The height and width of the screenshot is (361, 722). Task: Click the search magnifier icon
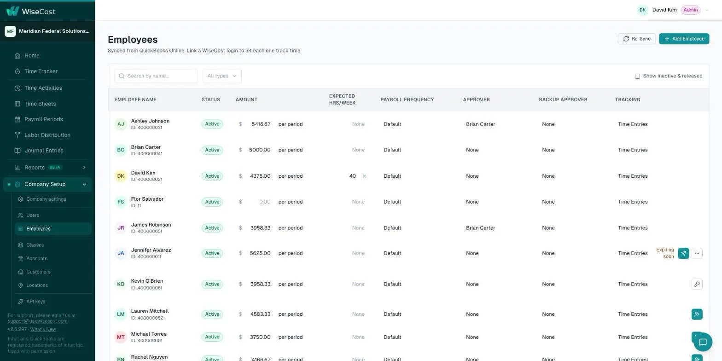(x=122, y=76)
